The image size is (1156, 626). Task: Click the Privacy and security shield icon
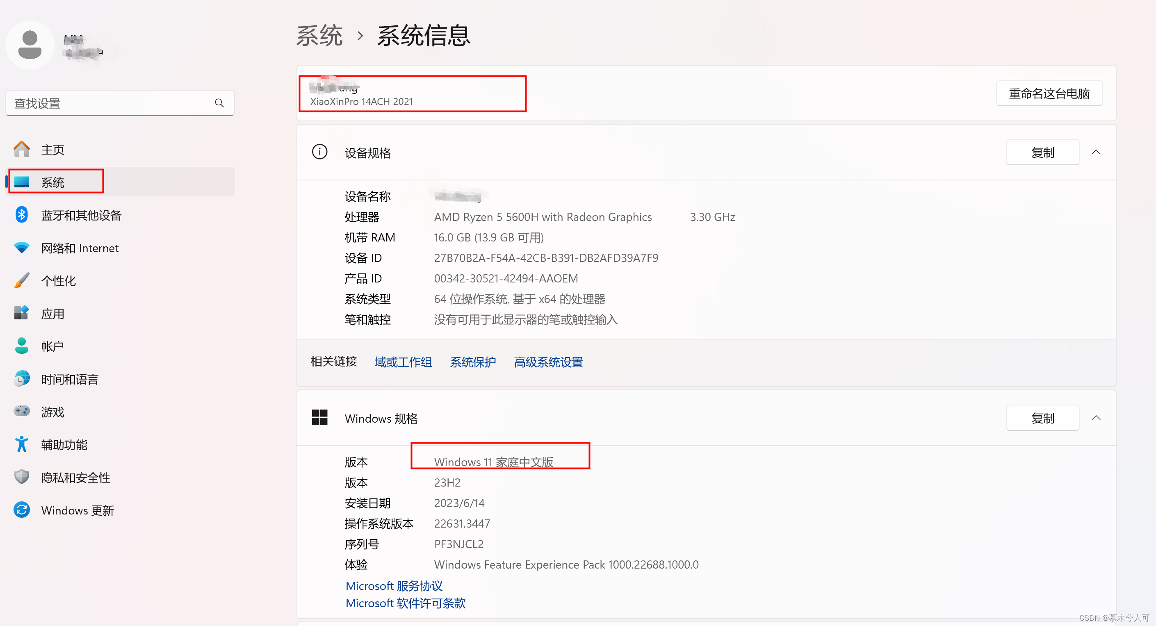(x=22, y=477)
